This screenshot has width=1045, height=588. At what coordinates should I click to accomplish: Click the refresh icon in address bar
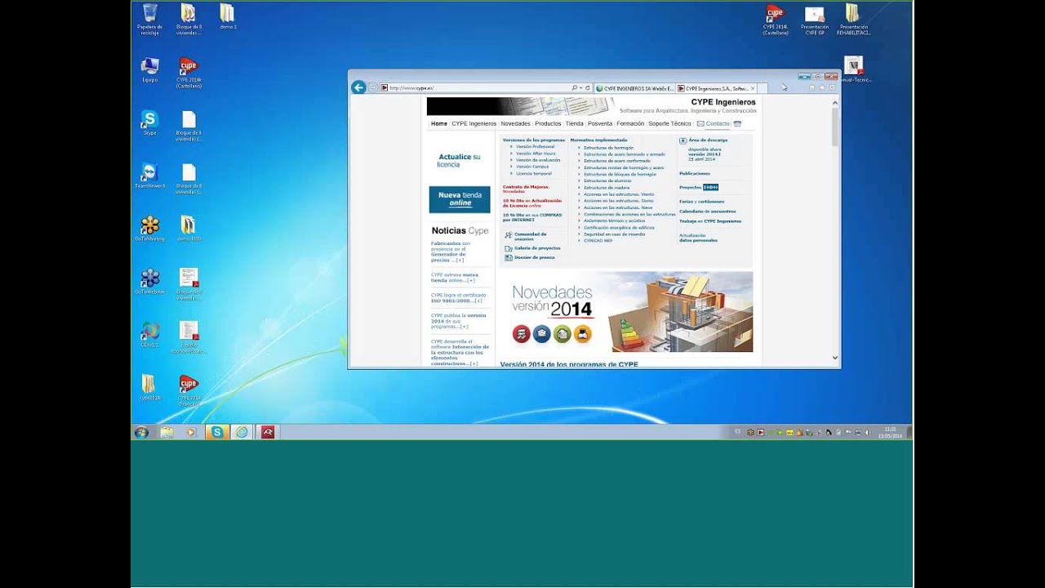pos(588,87)
